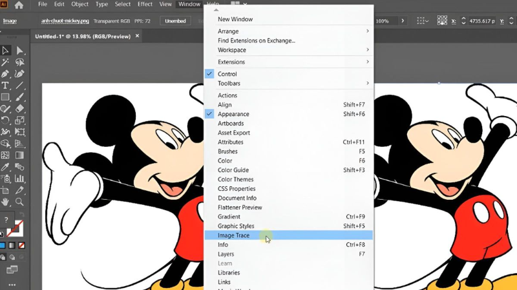
Task: Click the Home icon
Action: pos(19,5)
